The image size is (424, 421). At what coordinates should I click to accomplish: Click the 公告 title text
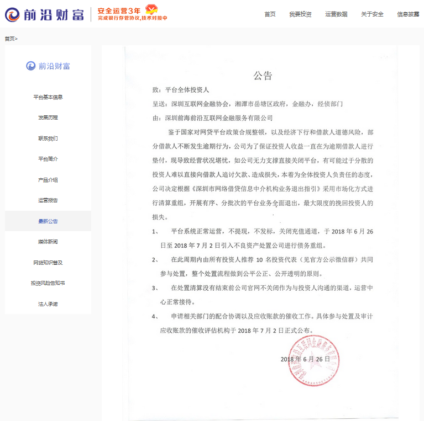point(263,76)
